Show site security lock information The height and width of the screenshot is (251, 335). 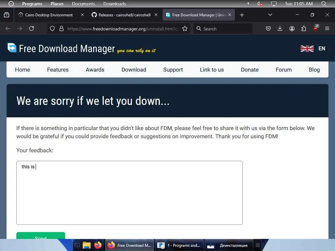62,29
